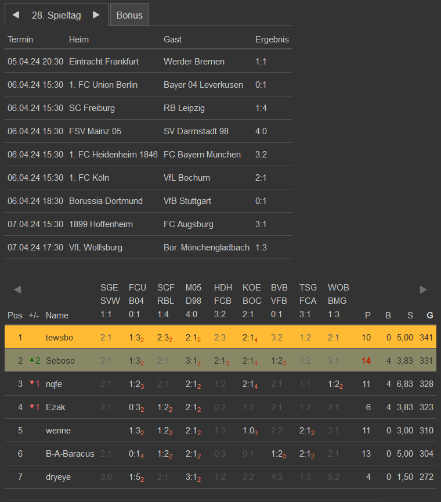Open player Seboso's profile row
Screen dimensions: 441x502
tap(60, 360)
